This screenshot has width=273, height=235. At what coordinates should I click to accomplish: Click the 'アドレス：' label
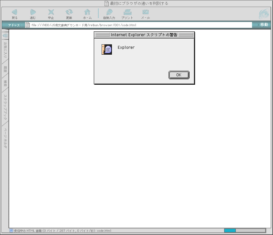(15, 25)
